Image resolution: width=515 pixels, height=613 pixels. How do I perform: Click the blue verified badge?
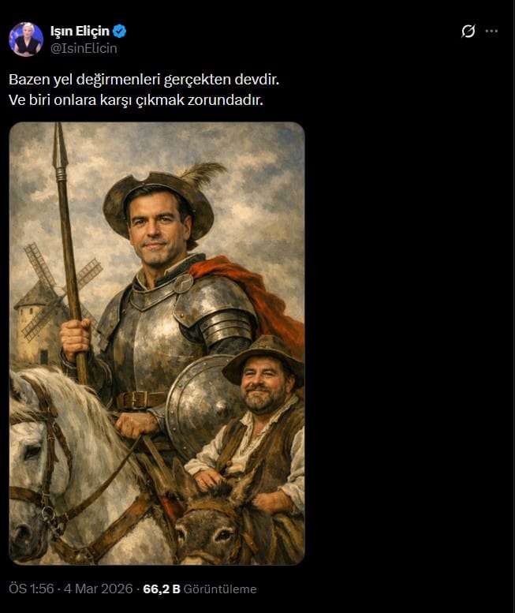(120, 32)
